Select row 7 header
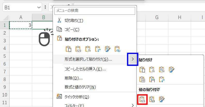This screenshot has width=205, height=107. (x=5, y=72)
